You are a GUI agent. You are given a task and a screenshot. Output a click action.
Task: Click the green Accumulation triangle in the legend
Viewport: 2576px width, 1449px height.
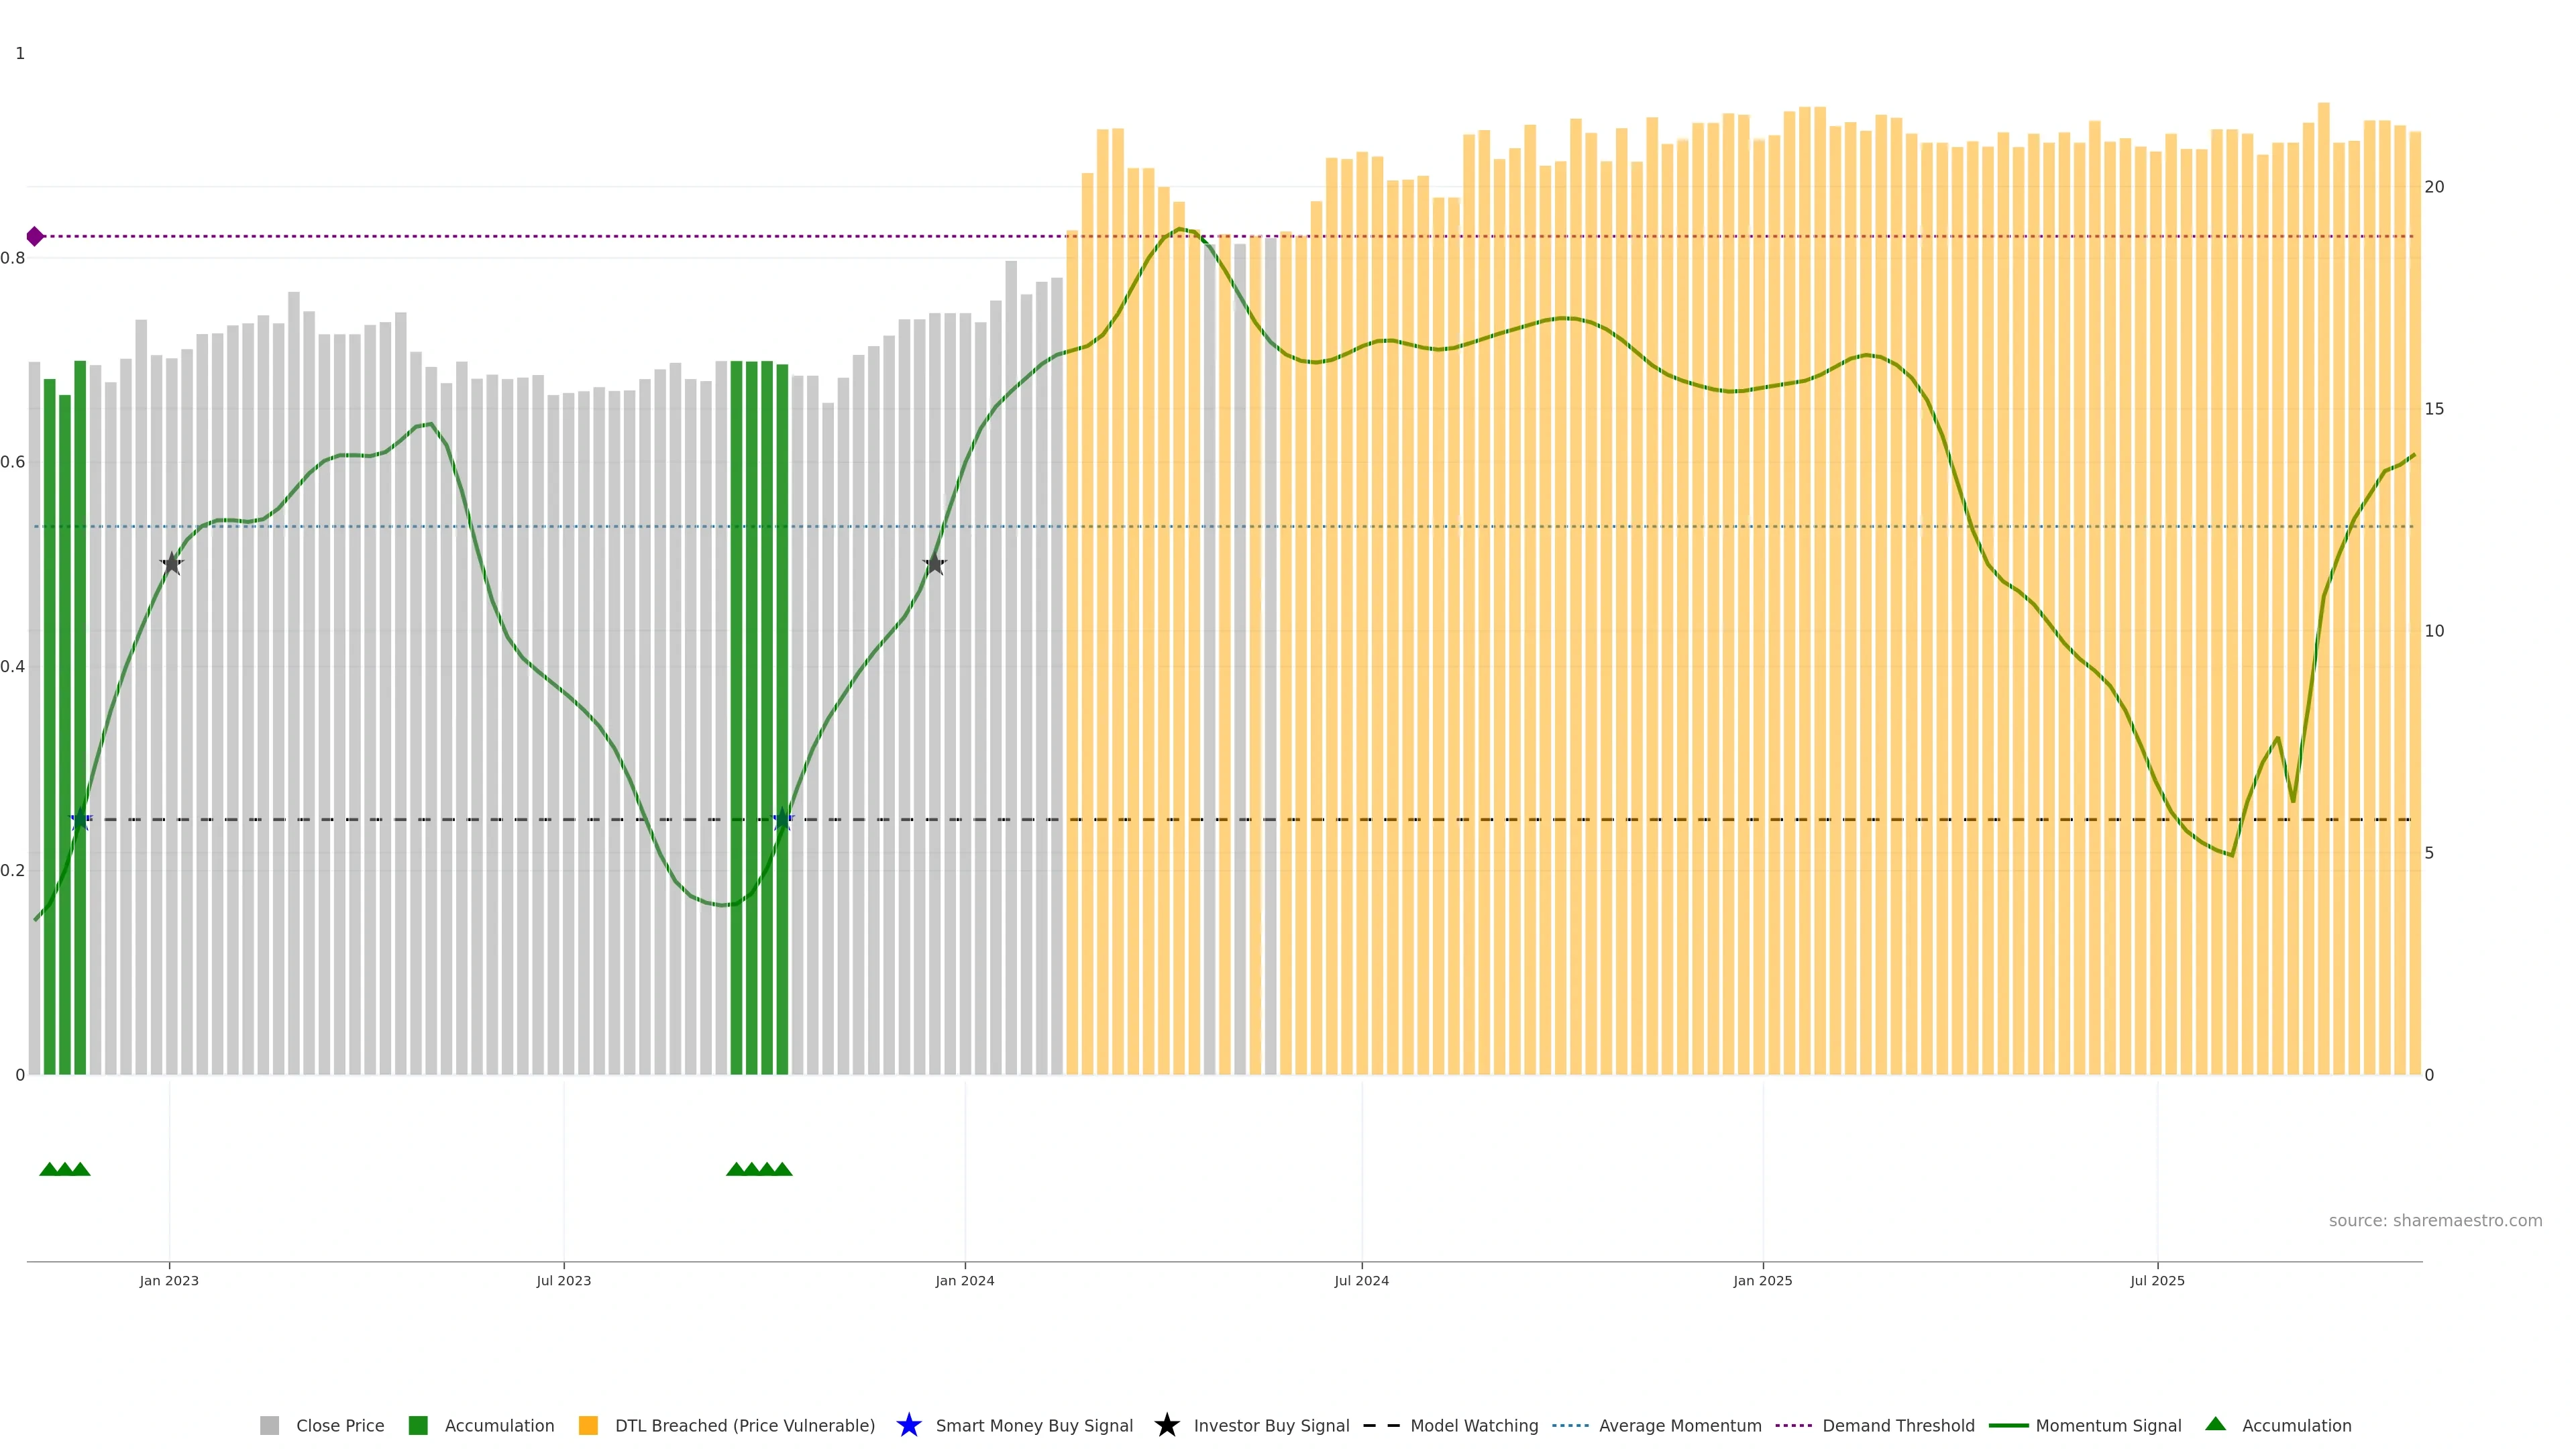pos(2215,1424)
